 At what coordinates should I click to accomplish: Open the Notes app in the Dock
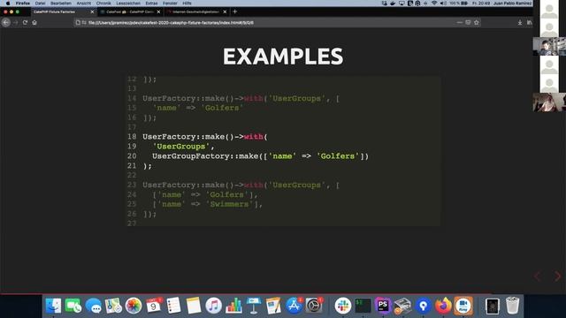[x=194, y=306]
